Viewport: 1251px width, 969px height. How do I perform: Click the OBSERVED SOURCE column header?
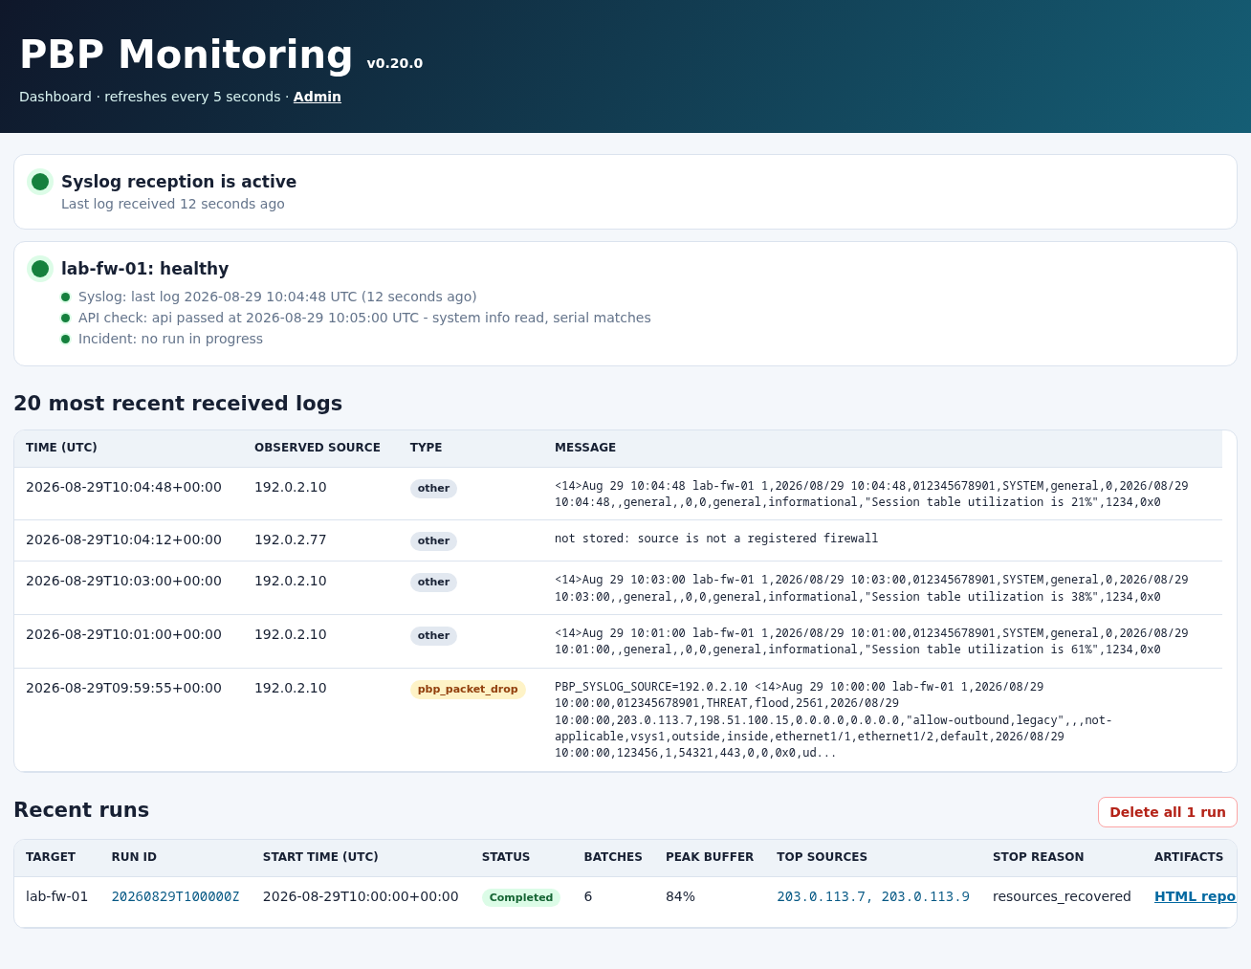(x=318, y=448)
